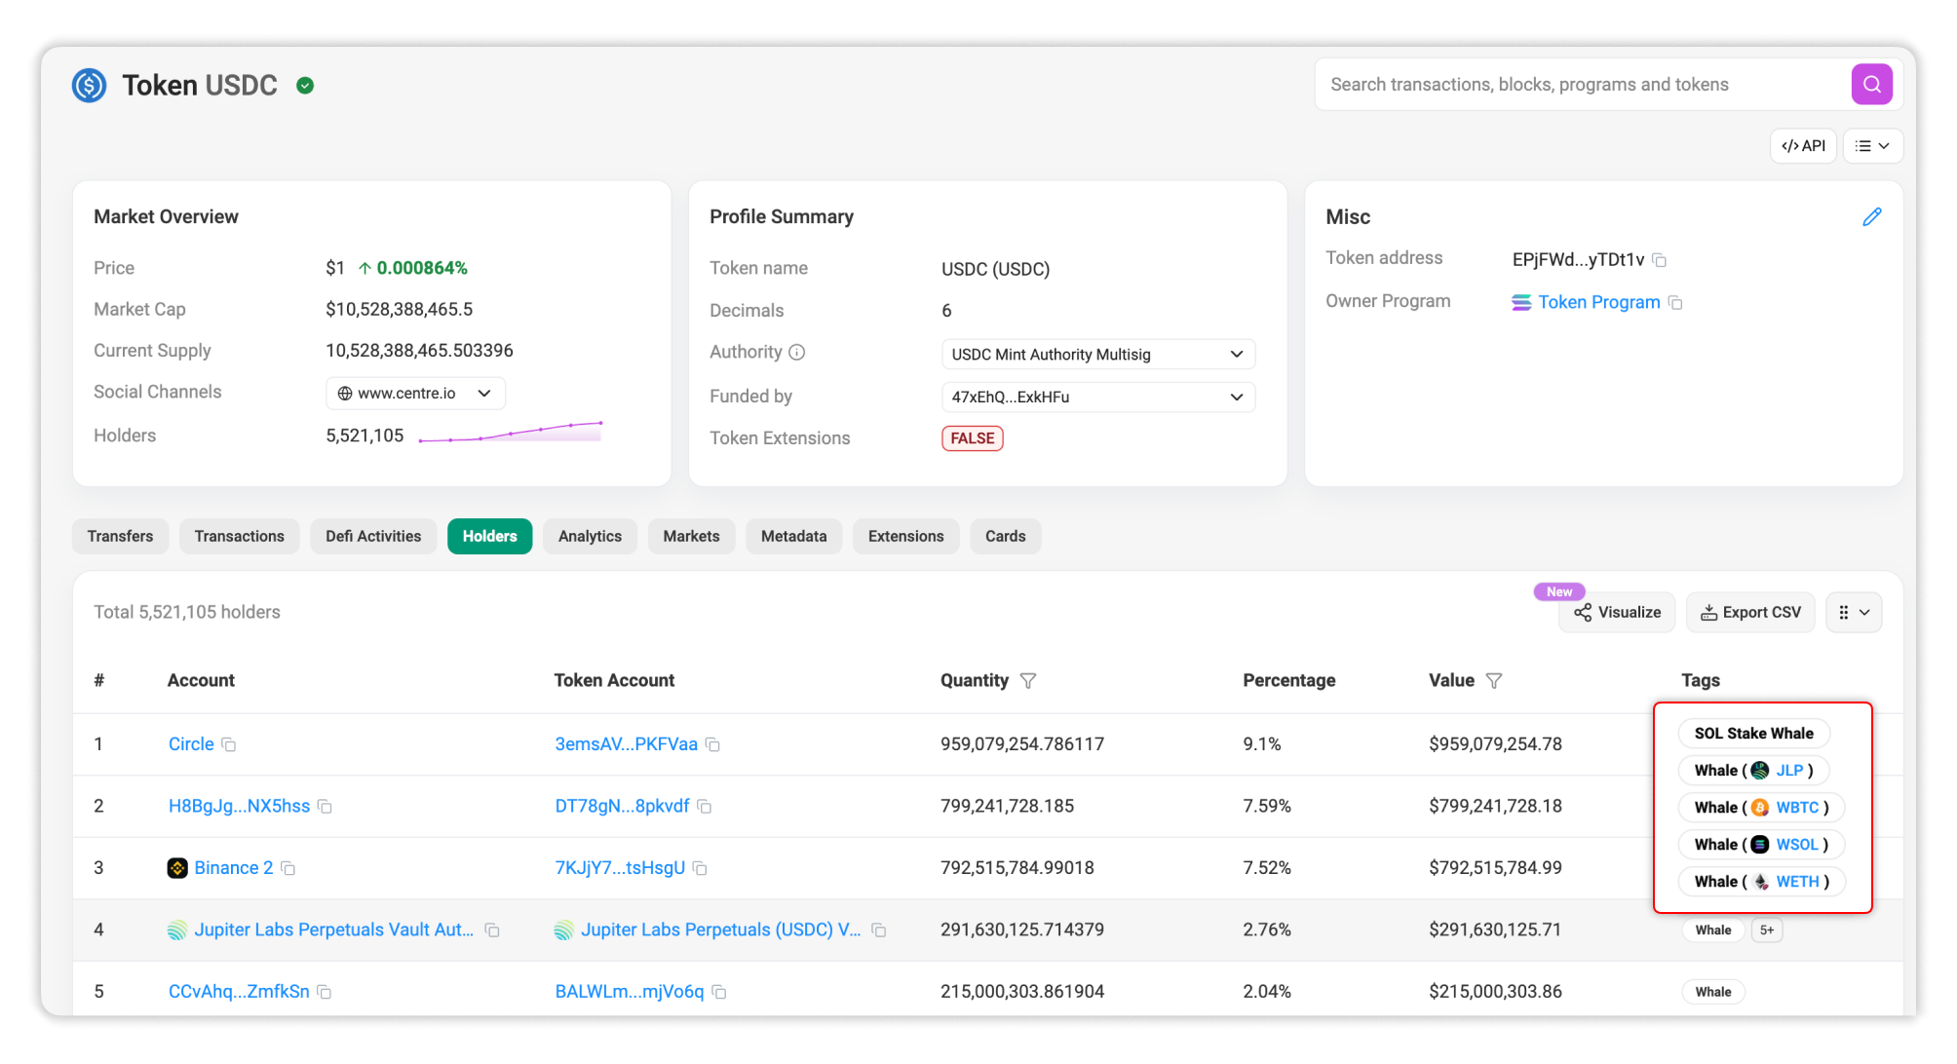Open the filter icon on the Value column
The width and height of the screenshot is (1957, 1064).
click(1496, 681)
